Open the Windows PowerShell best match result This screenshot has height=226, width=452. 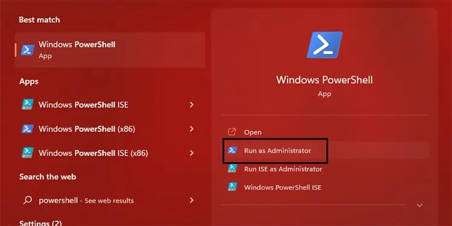[x=110, y=50]
